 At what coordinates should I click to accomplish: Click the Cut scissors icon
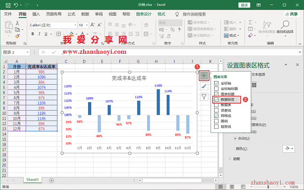[x=17, y=23]
